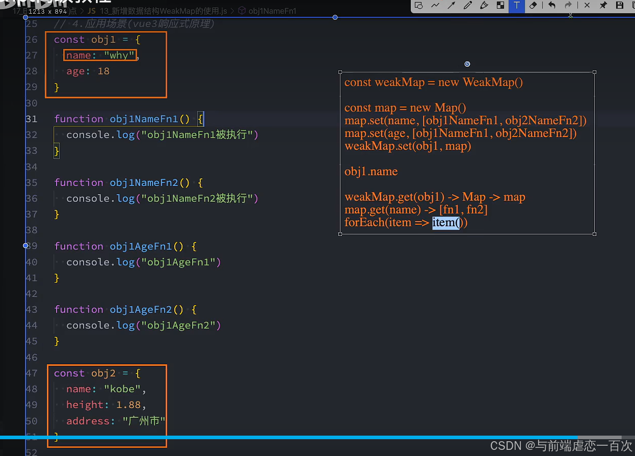Viewport: 635px width, 456px height.
Task: Click 'map.set(name, [obj1NameFn1, obj2NameFn2])' note line
Action: (x=466, y=120)
